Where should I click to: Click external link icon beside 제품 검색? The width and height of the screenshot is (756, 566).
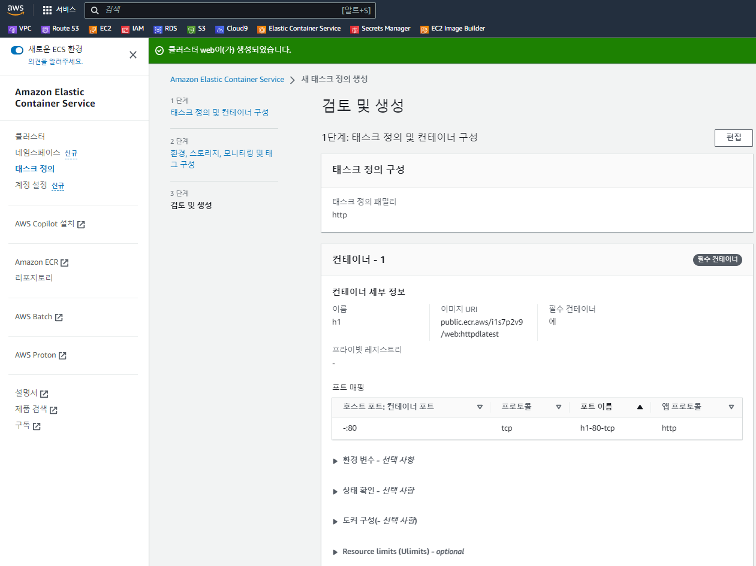pos(53,410)
